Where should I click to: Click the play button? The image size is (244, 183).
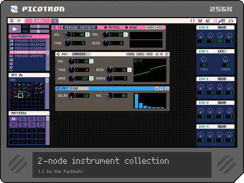pyautogui.click(x=15, y=29)
